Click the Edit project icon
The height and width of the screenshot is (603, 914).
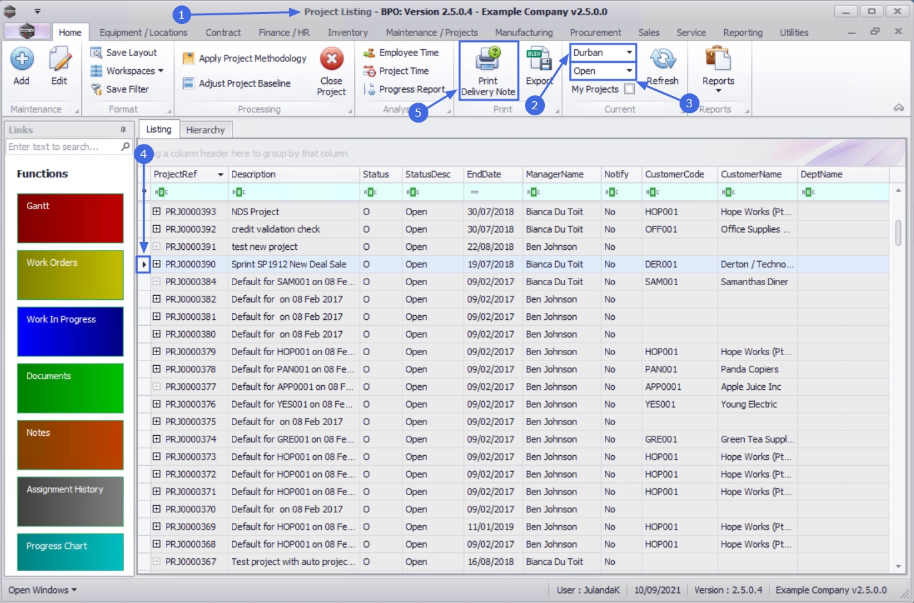[59, 60]
